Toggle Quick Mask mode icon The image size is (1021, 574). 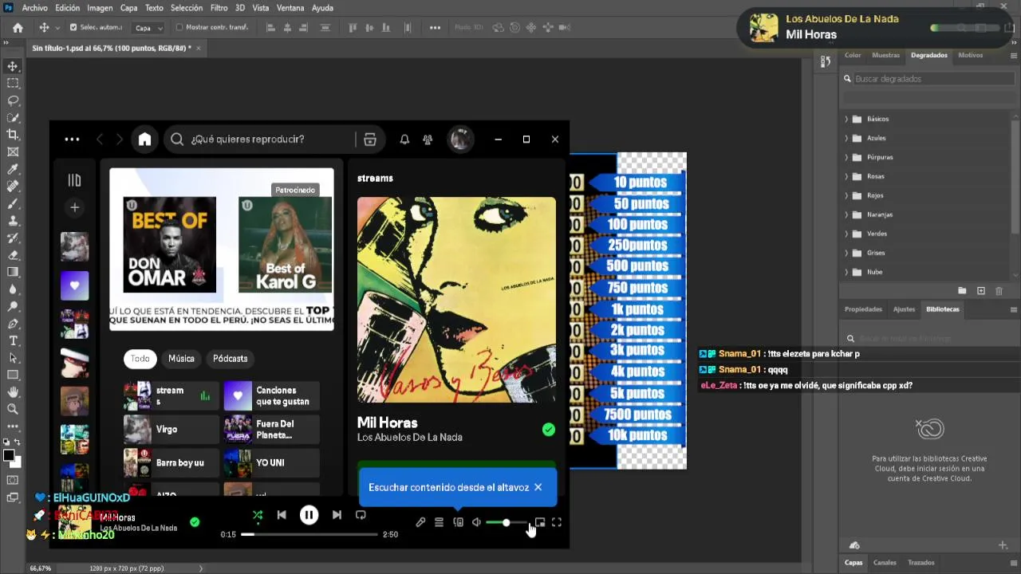(x=13, y=480)
